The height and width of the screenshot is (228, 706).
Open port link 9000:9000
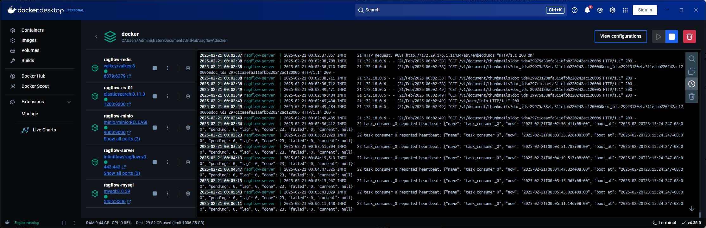pos(115,132)
